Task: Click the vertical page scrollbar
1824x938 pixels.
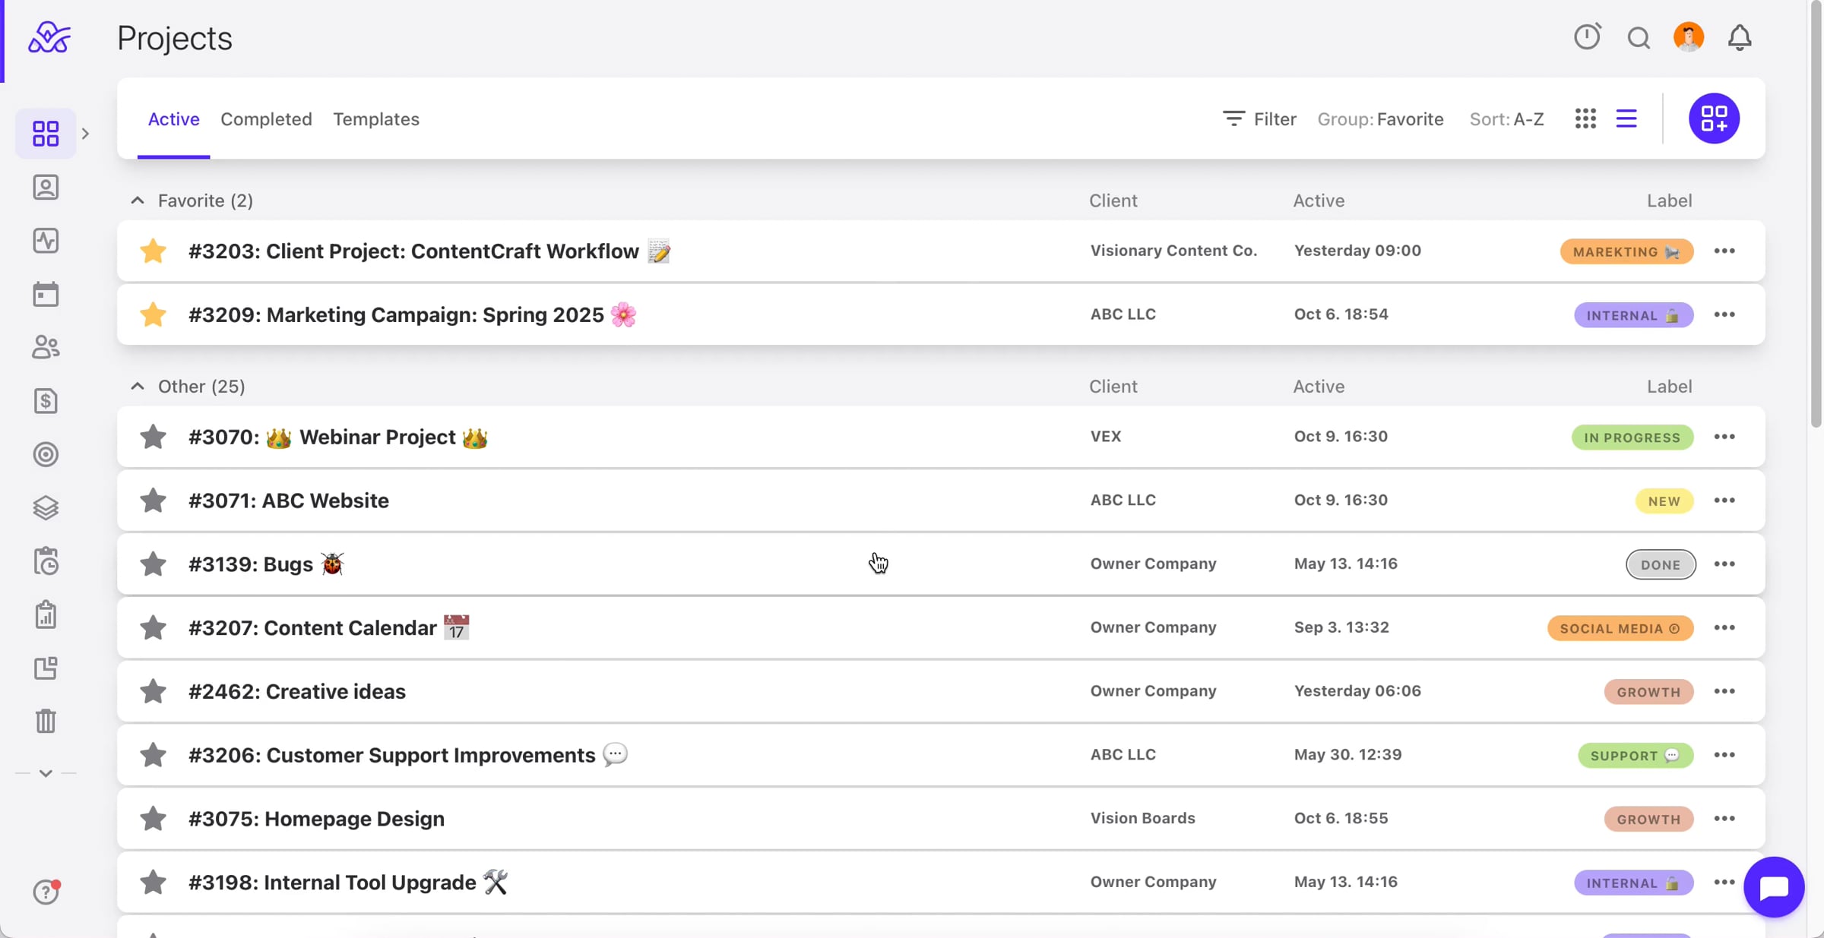Action: coord(1816,216)
